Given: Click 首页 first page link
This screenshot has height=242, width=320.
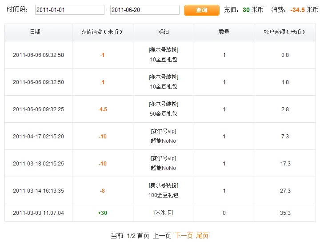Looking at the screenshot, I should click(143, 236).
